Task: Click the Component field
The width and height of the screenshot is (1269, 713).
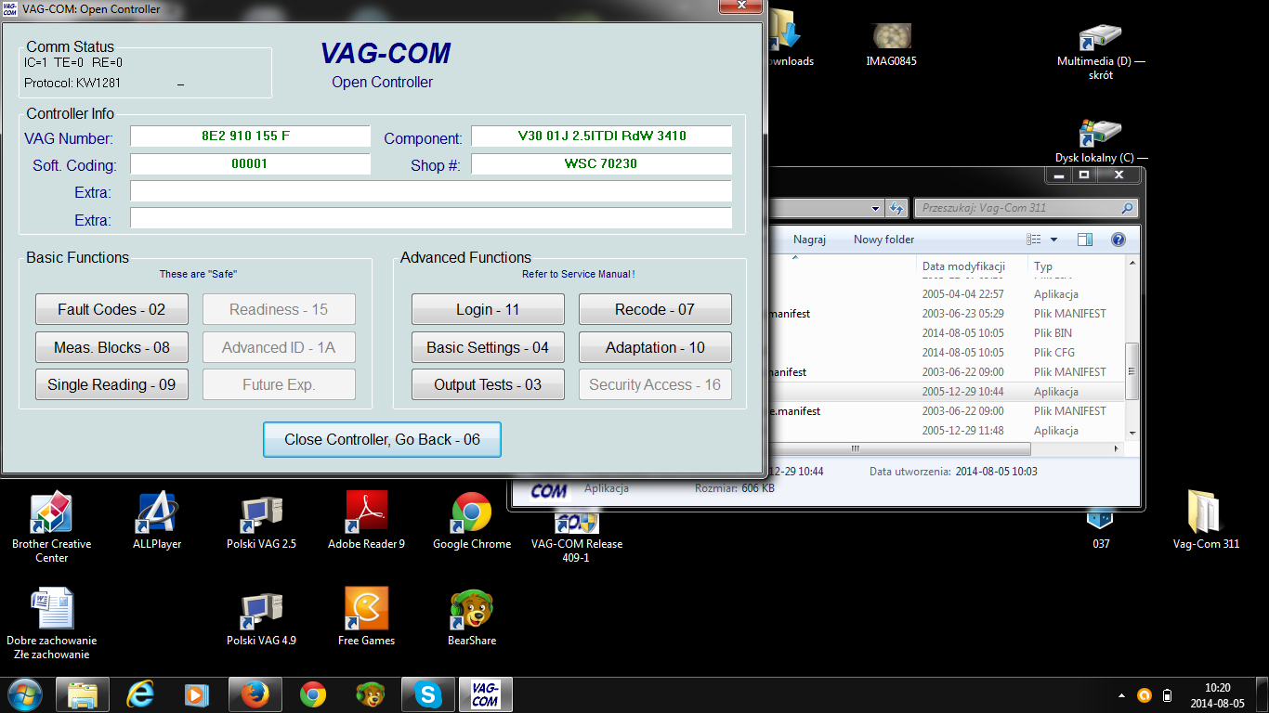Action: pyautogui.click(x=601, y=136)
